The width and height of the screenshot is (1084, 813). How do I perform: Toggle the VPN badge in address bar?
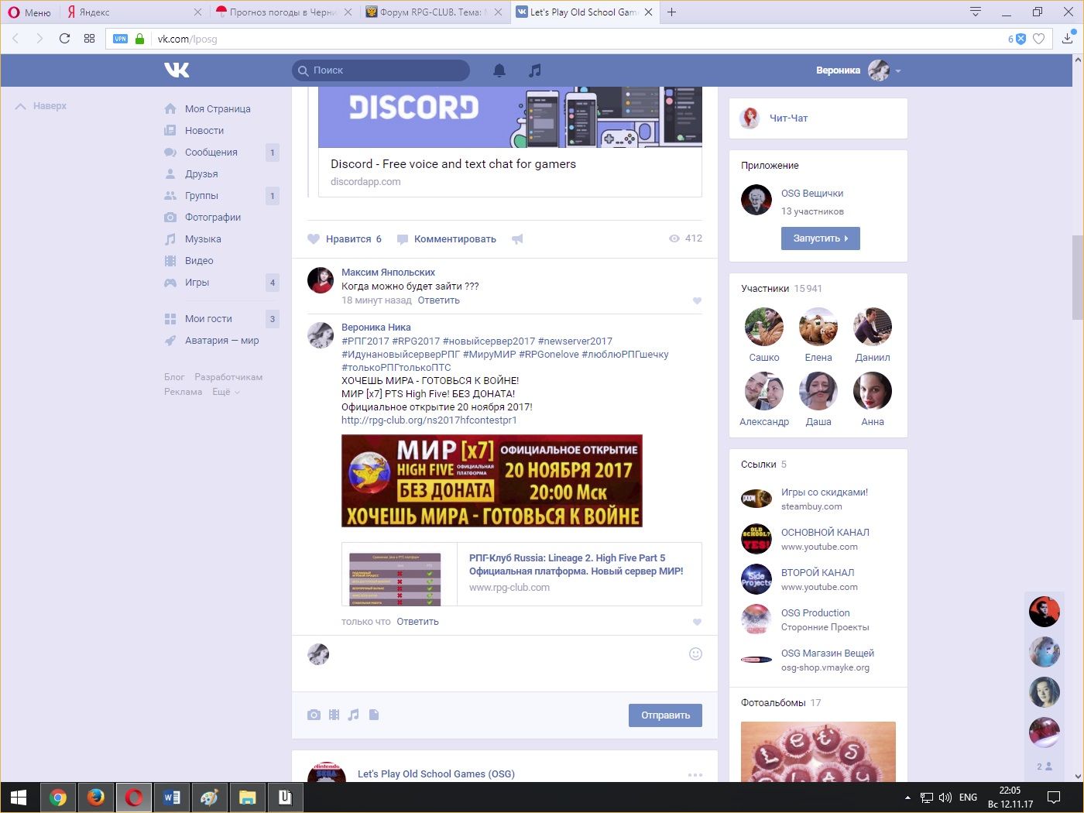click(x=120, y=39)
